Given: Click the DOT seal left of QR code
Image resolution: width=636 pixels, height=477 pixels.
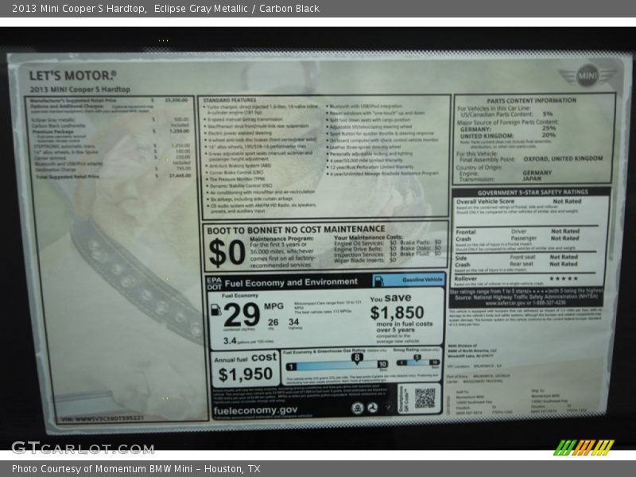Looking at the screenshot, I should [373, 408].
